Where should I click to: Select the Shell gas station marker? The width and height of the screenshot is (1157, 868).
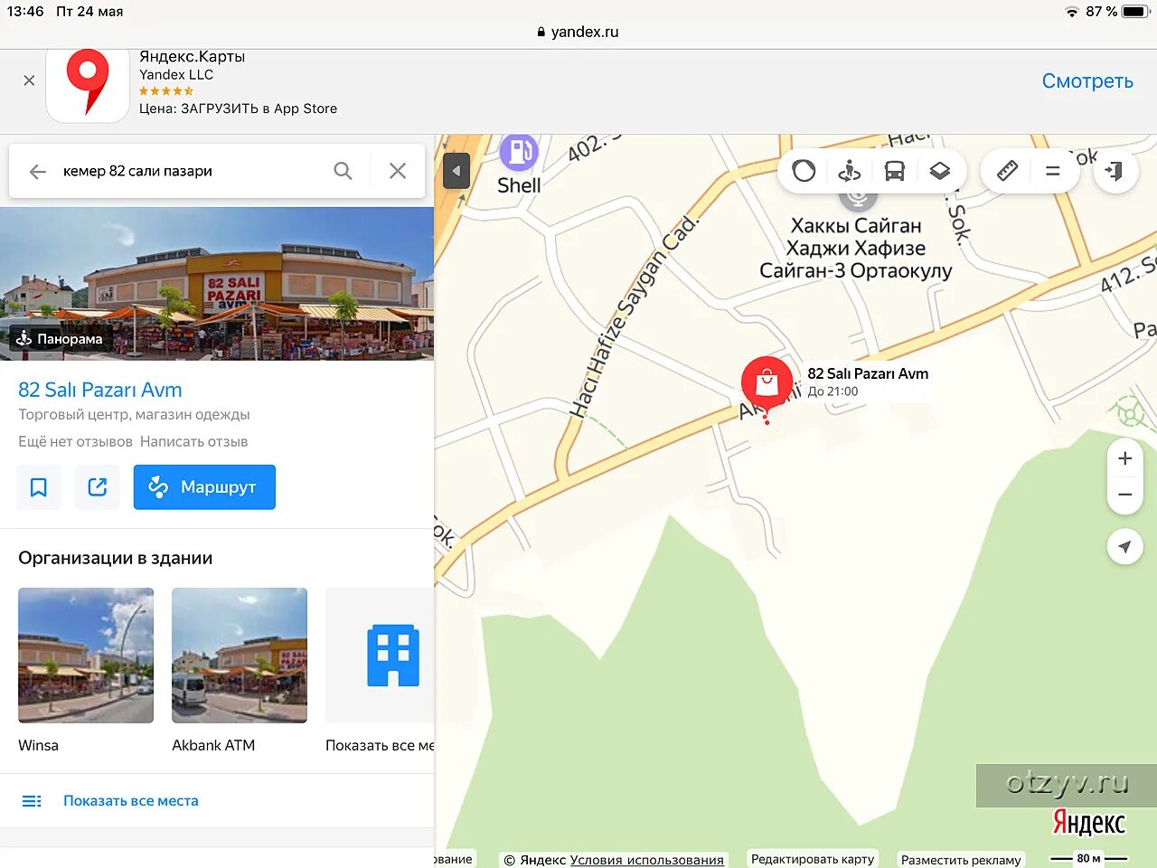519,152
